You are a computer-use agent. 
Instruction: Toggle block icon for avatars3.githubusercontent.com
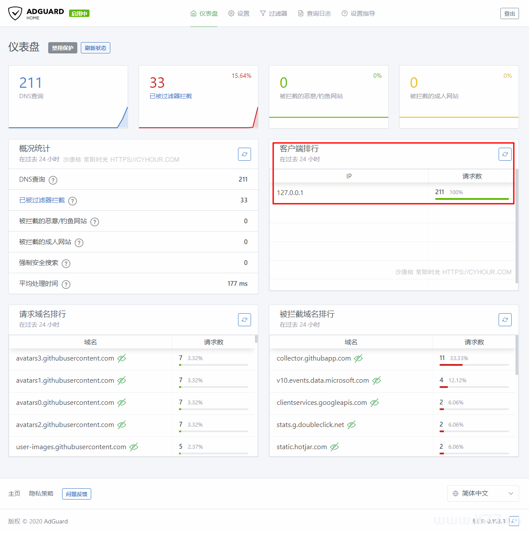[122, 358]
